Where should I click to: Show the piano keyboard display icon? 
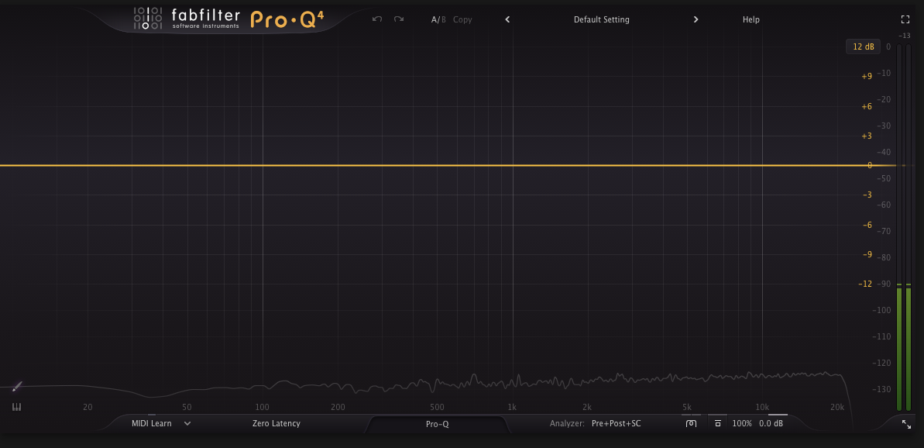pyautogui.click(x=17, y=407)
